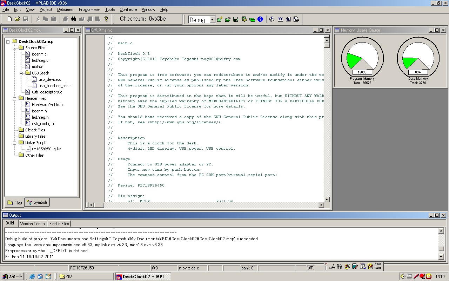Select itoanm.c in Source Files
The width and height of the screenshot is (449, 281).
click(39, 54)
